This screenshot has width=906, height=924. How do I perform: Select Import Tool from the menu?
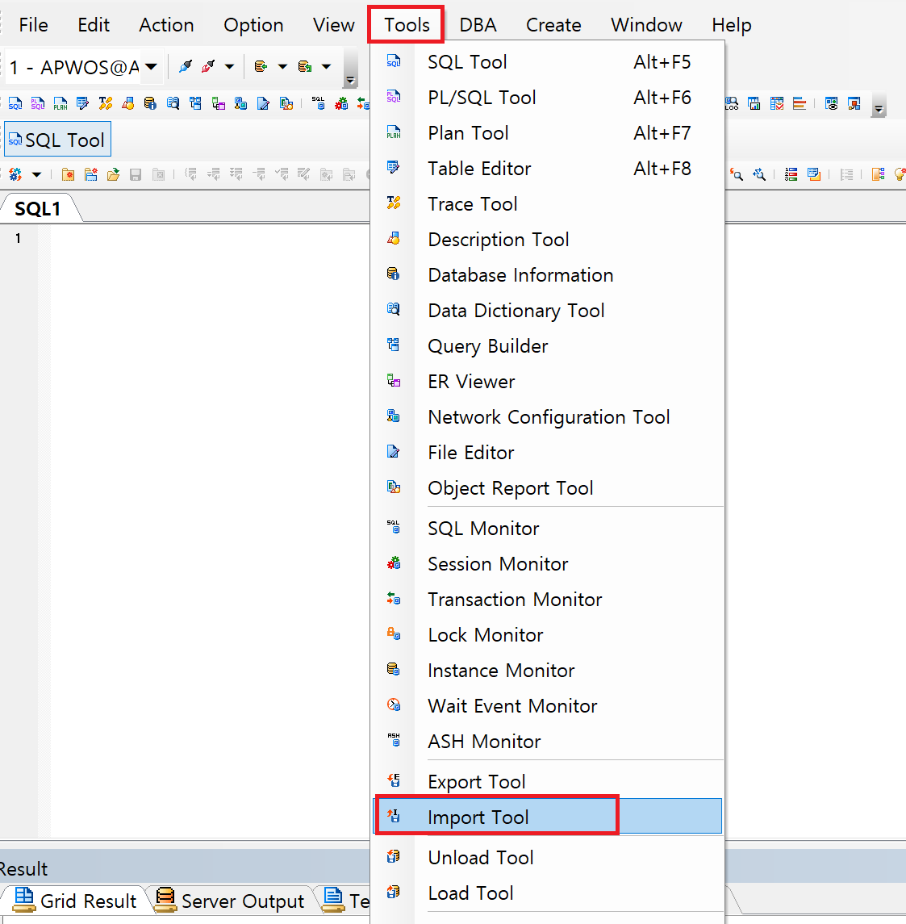coord(548,817)
